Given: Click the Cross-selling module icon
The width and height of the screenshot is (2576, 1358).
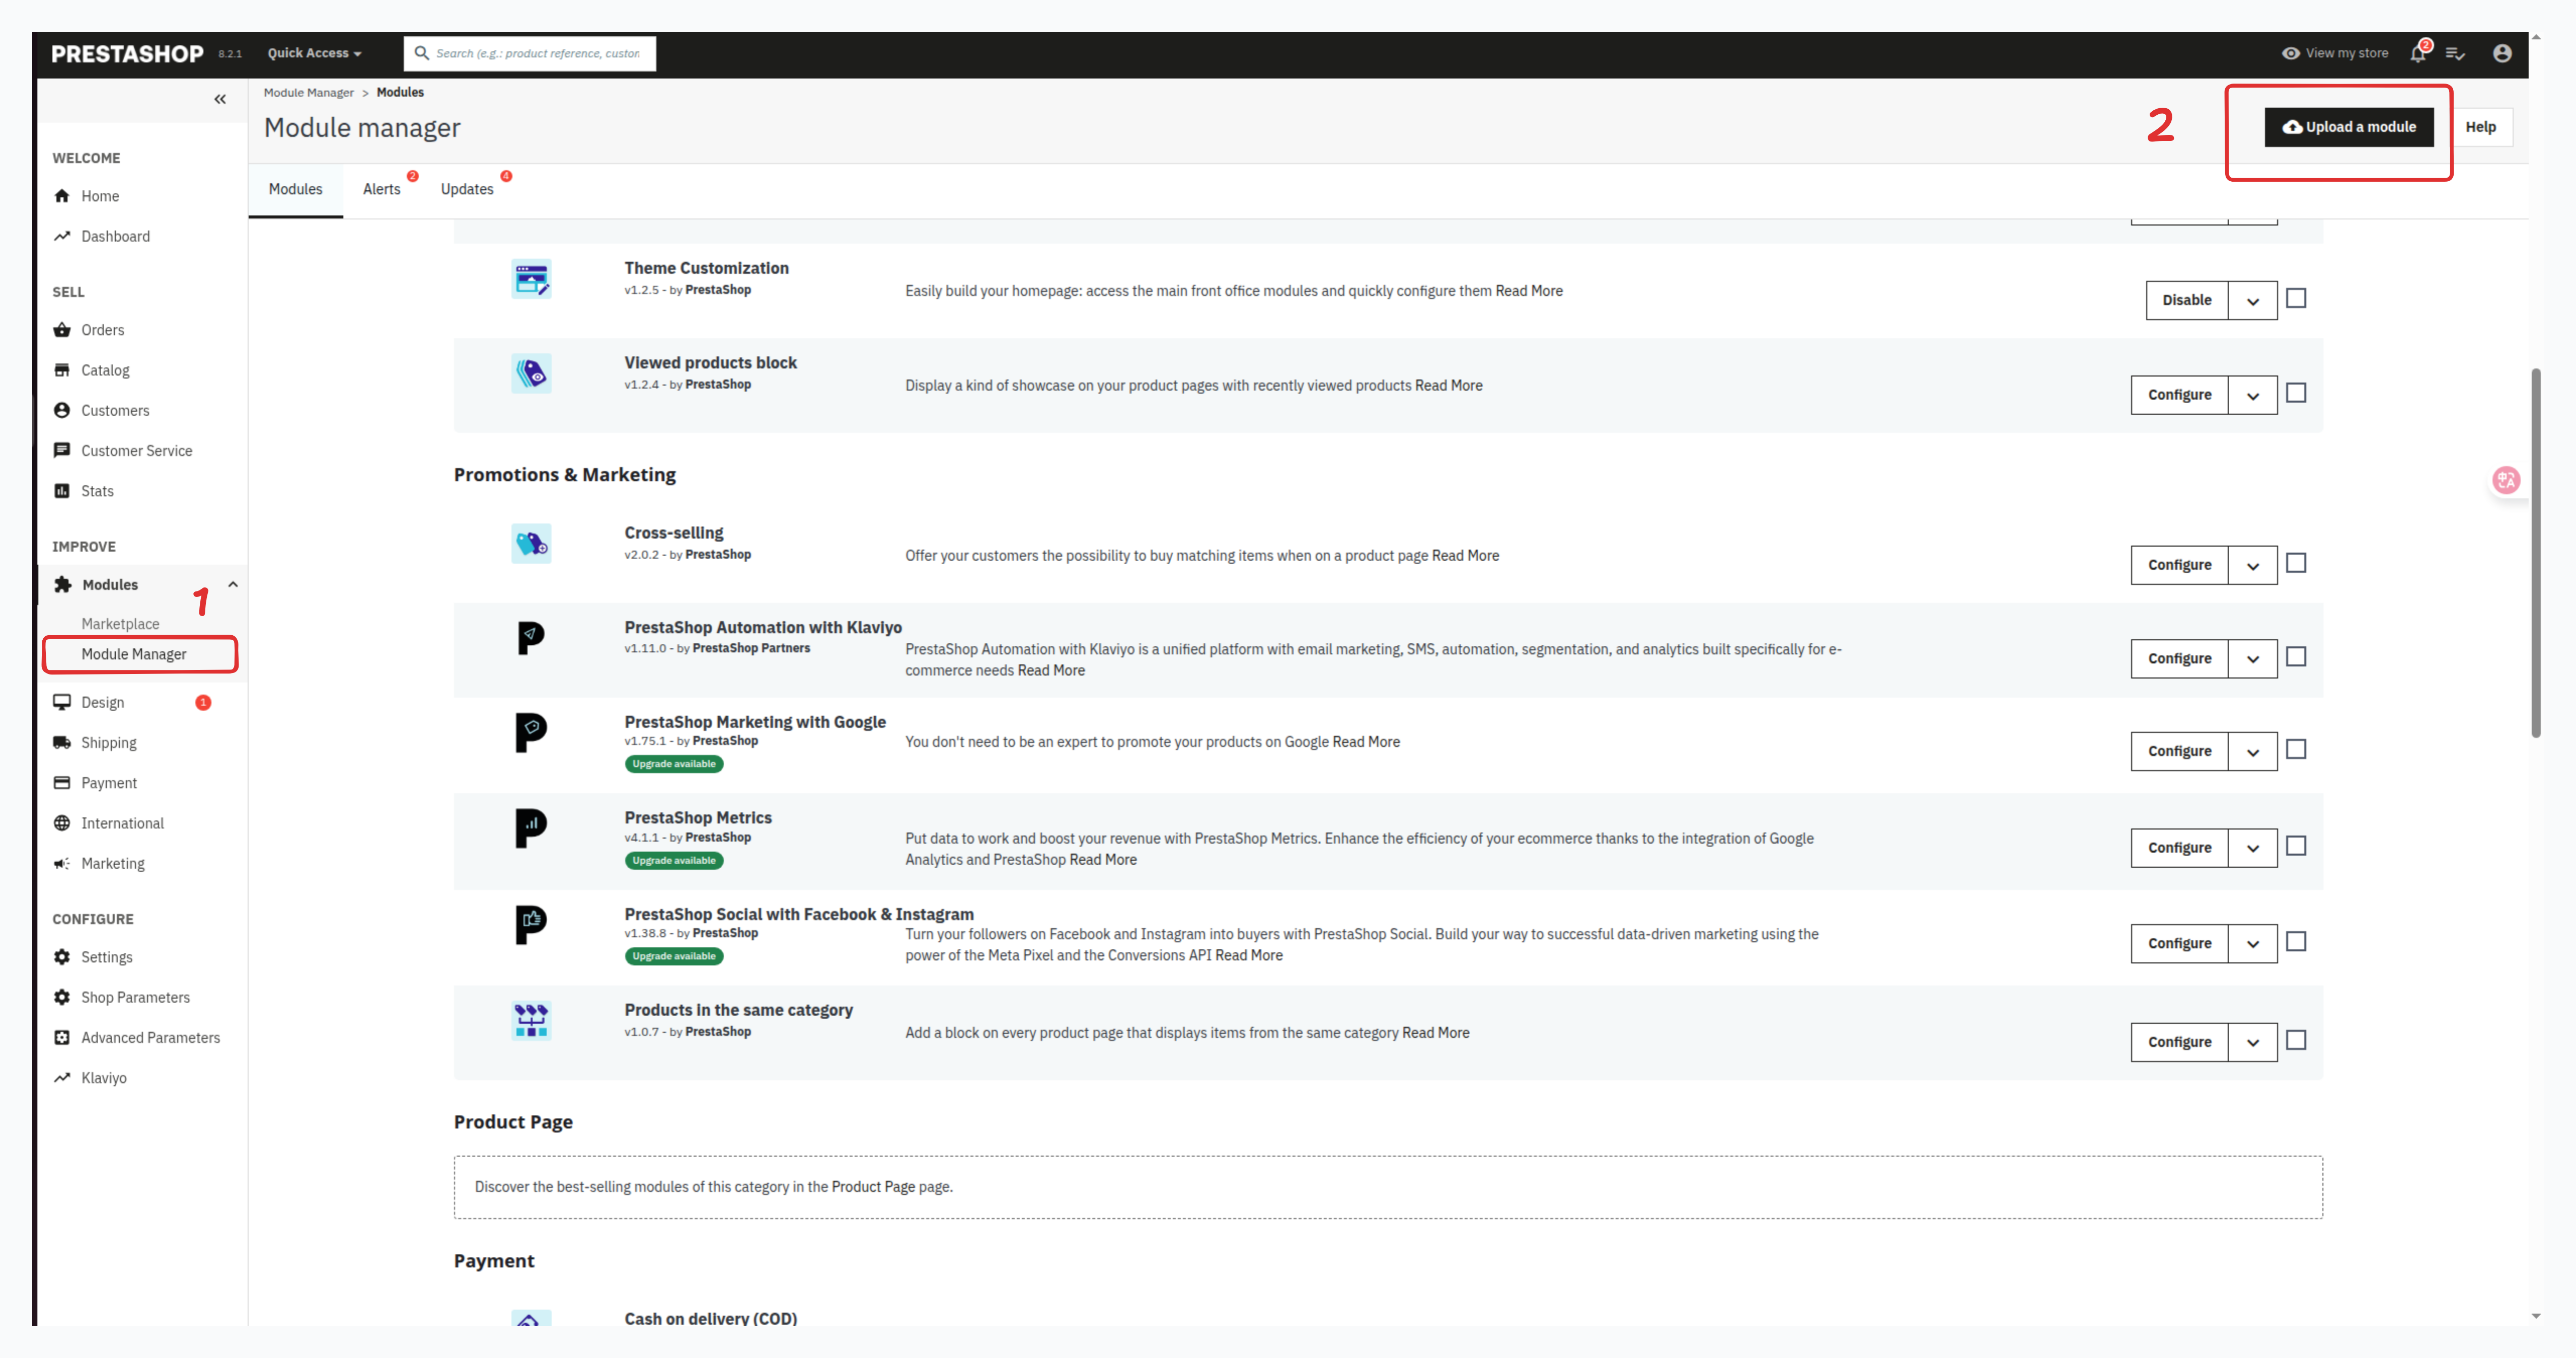Looking at the screenshot, I should tap(531, 544).
